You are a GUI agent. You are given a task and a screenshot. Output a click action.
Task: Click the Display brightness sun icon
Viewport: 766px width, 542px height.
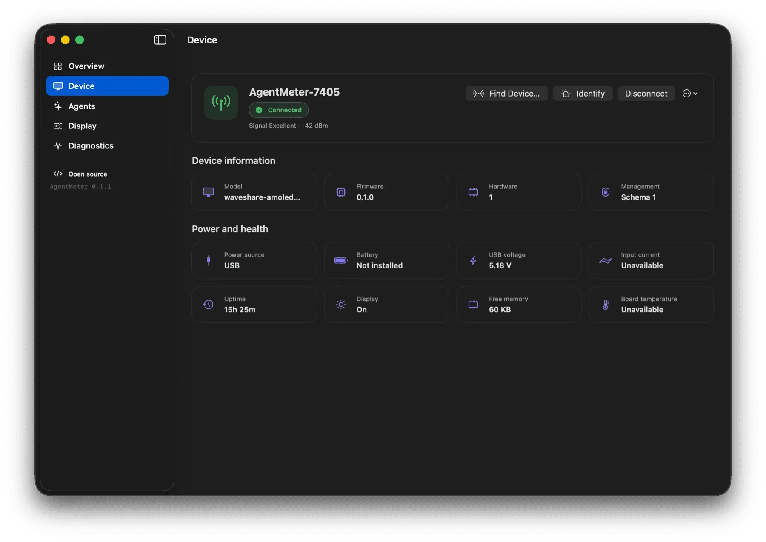pos(341,305)
